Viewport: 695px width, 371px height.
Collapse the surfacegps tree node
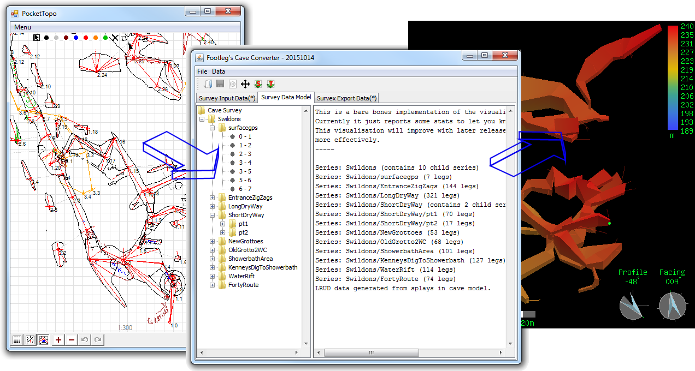click(x=213, y=128)
